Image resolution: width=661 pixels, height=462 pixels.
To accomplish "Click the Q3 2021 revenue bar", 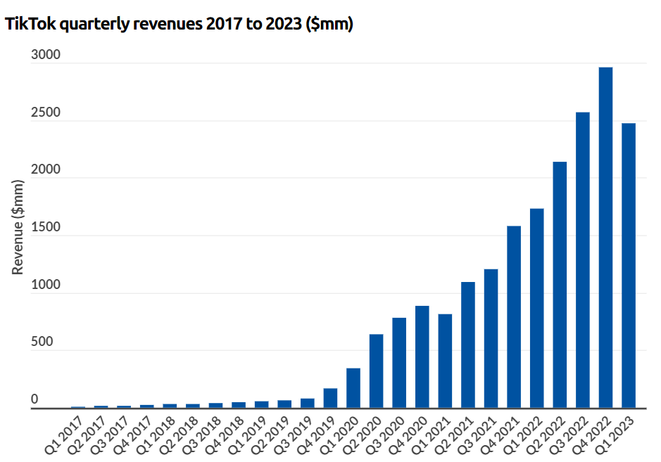I will pos(491,338).
